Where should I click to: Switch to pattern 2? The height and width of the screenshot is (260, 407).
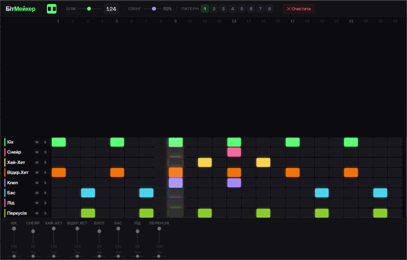point(214,9)
